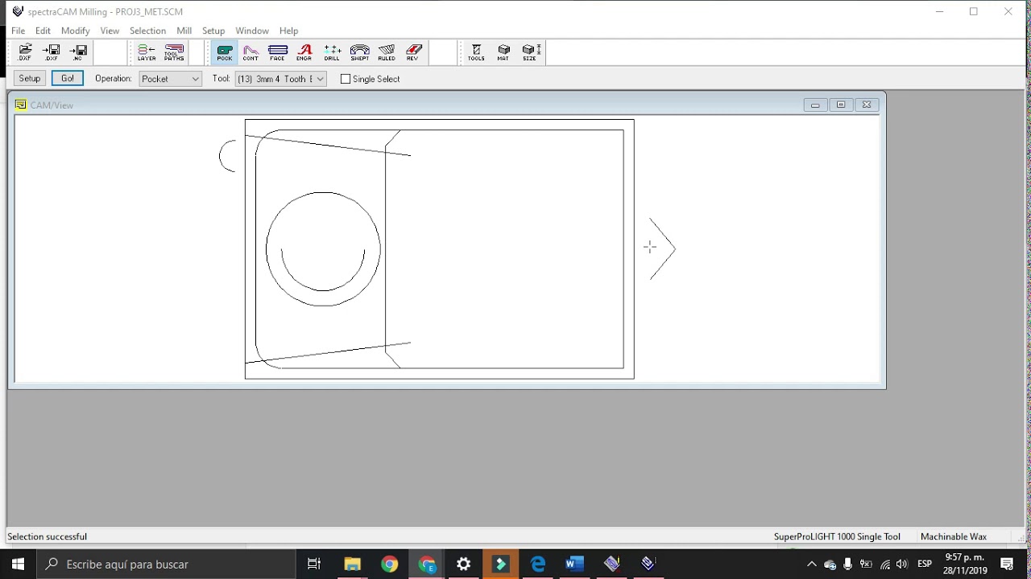The width and height of the screenshot is (1031, 579).
Task: Open the Material (MAT) icon
Action: (503, 53)
